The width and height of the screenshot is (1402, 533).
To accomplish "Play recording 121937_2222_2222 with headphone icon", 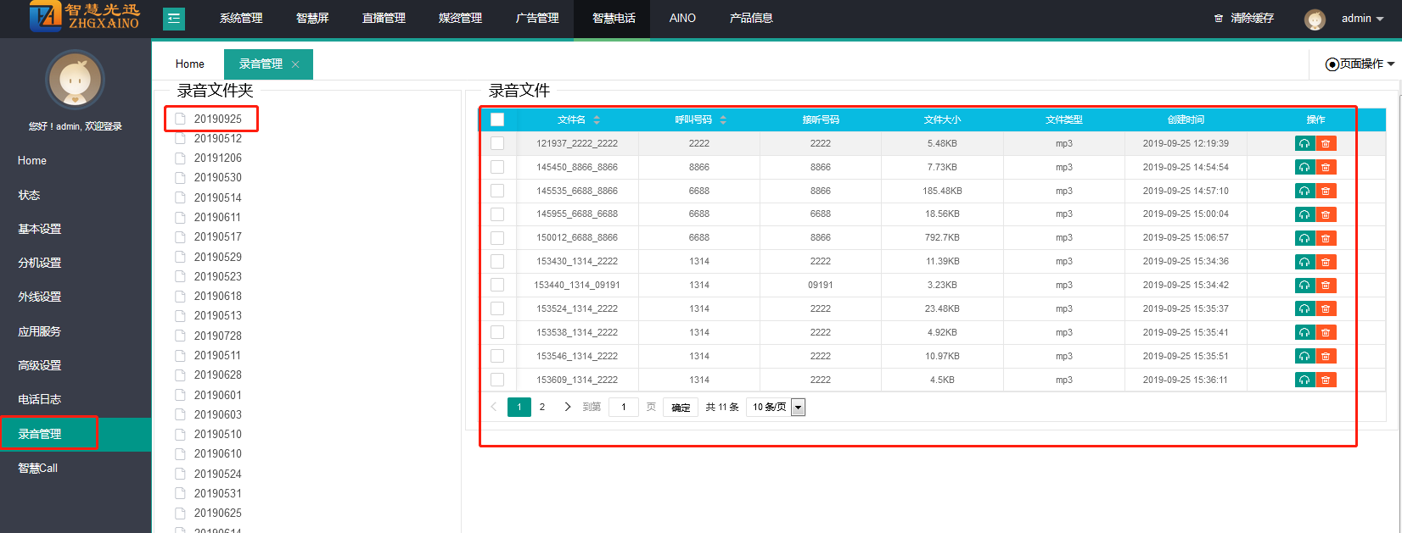I will click(1304, 143).
